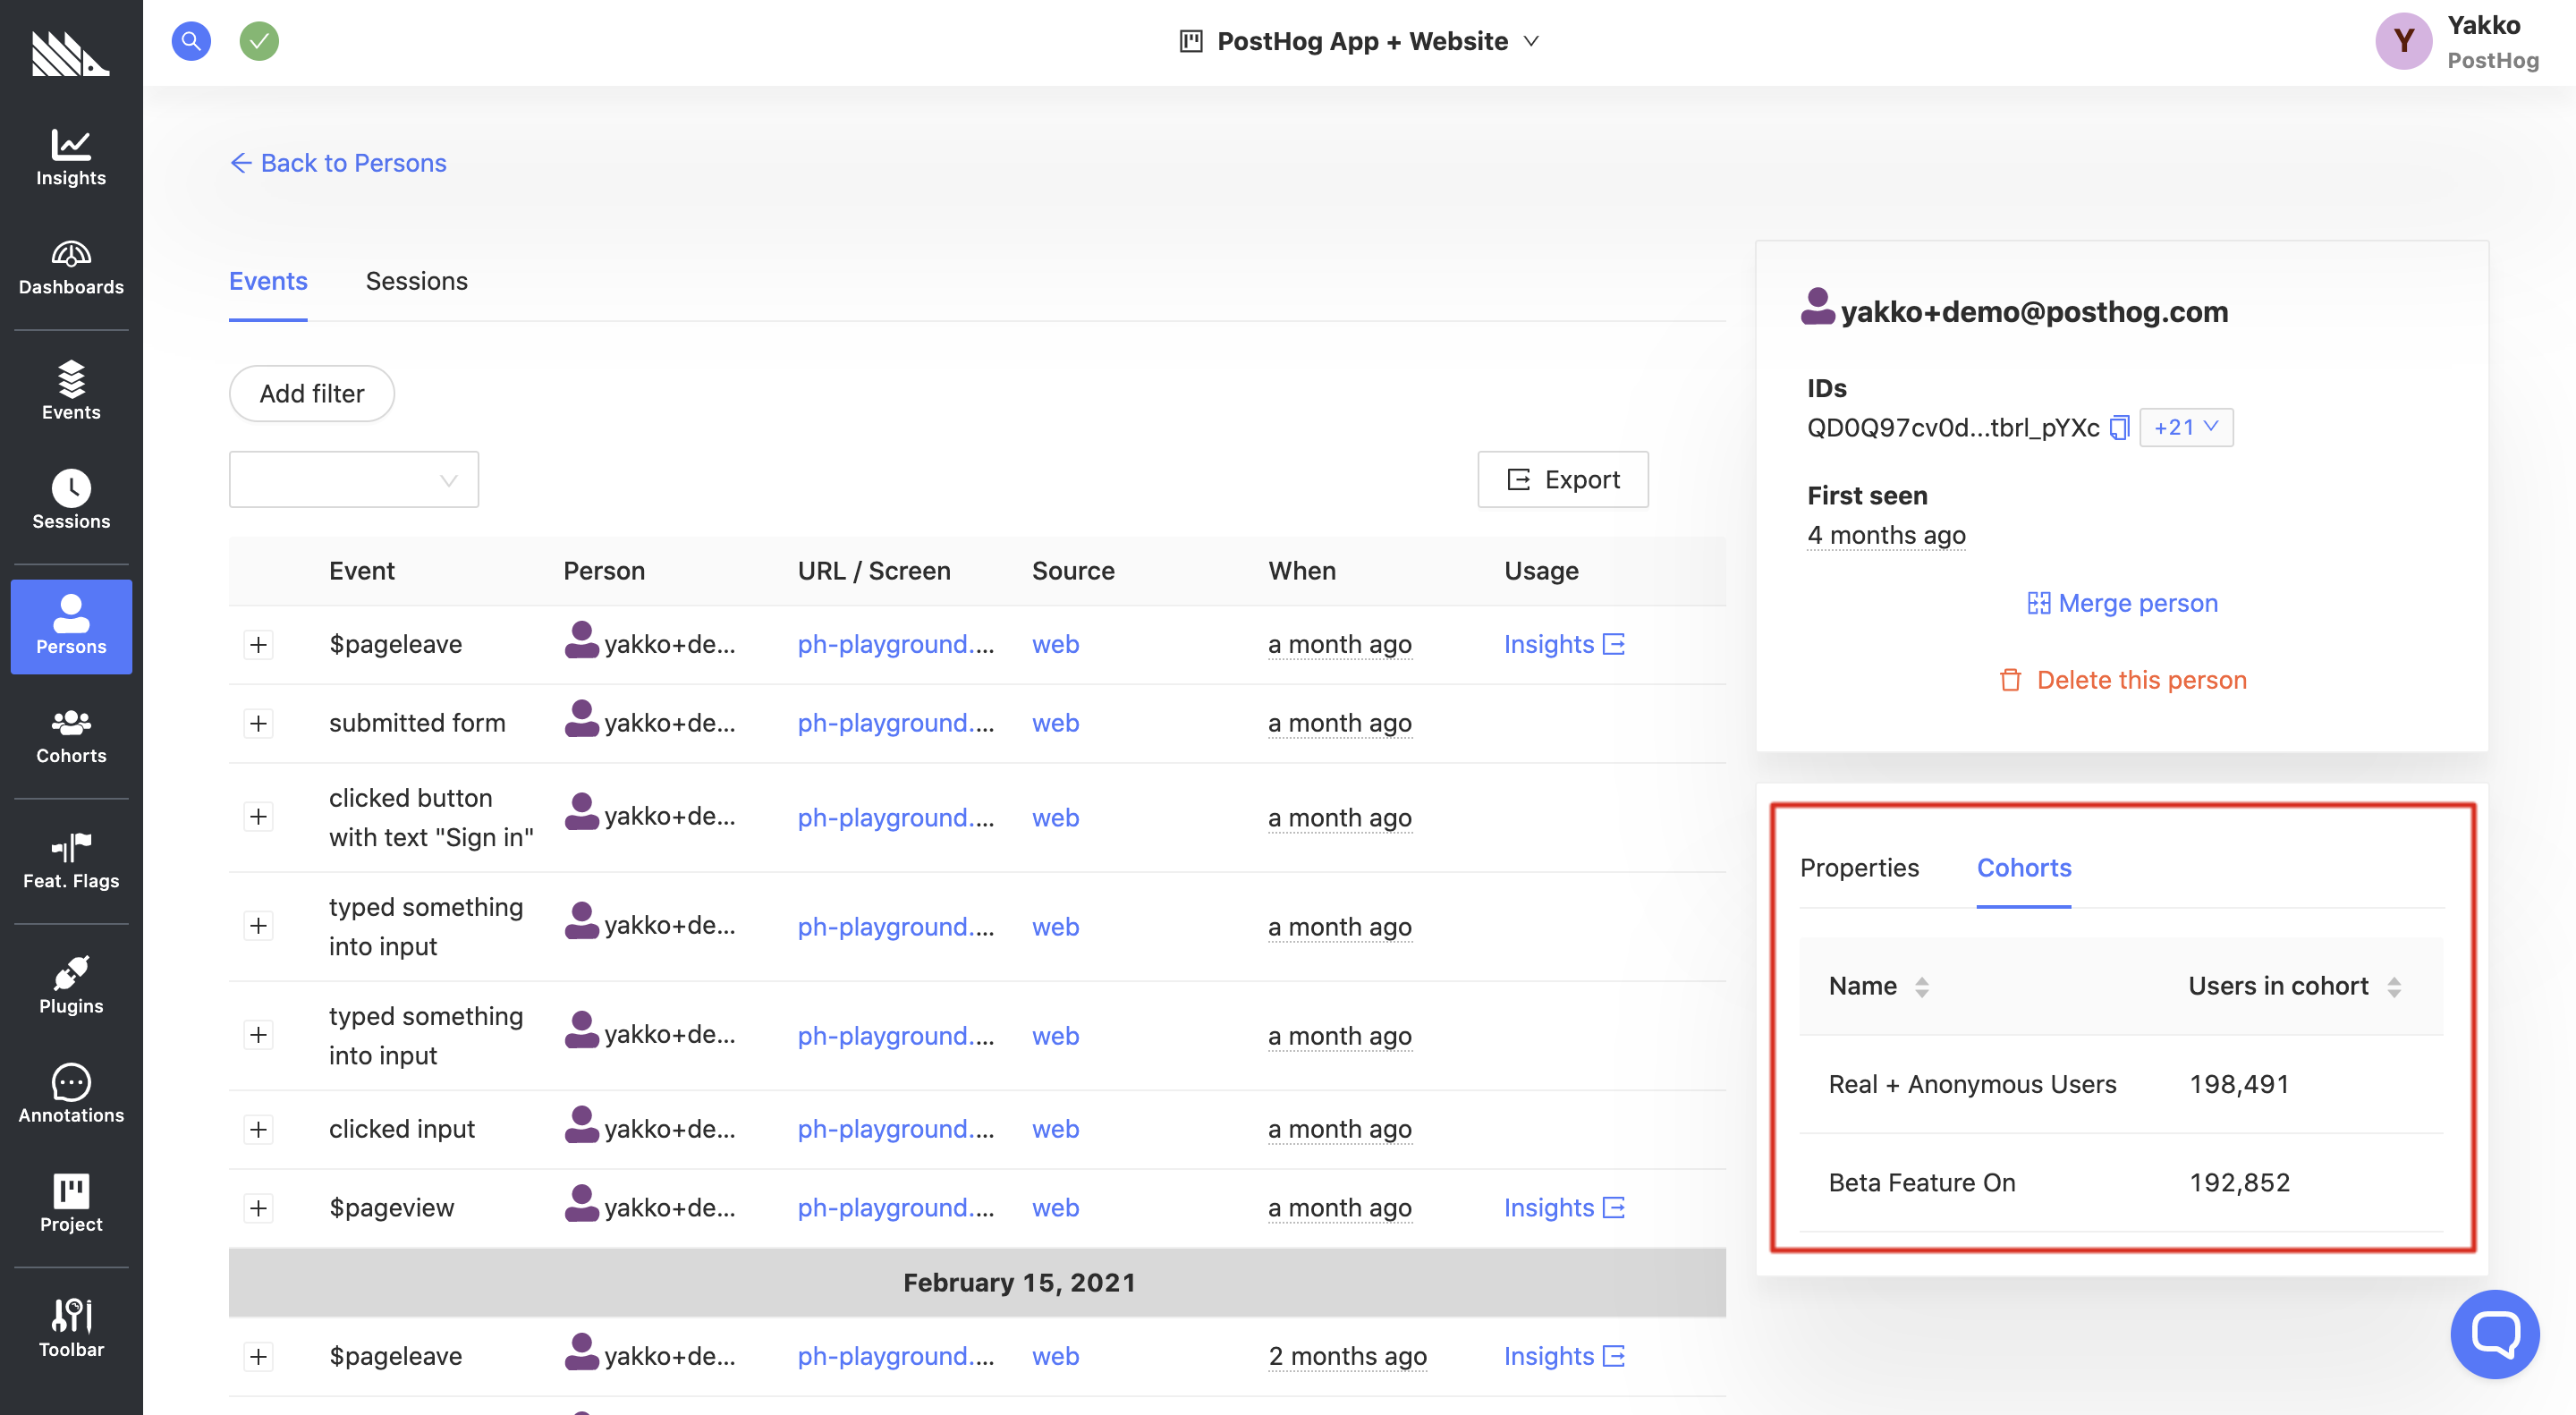
Task: Go to Events in the sidebar
Action: click(x=71, y=391)
